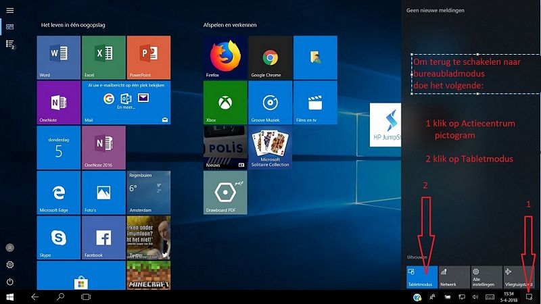Open the Twitter live tile
541x304 pixels.
[148, 238]
